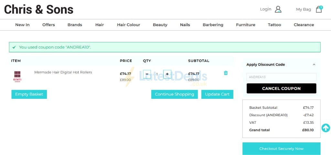Open the Barbering category menu
Image resolution: width=331 pixels, height=155 pixels.
[x=213, y=25]
